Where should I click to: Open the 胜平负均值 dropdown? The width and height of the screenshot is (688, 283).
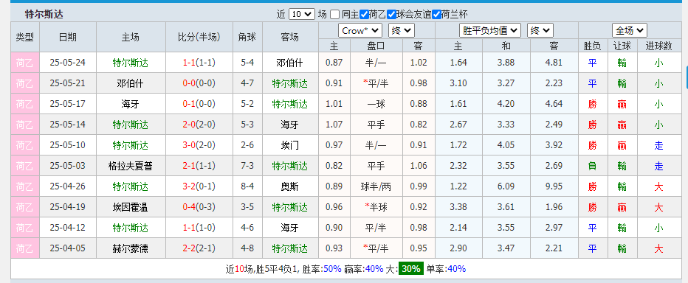tap(490, 31)
